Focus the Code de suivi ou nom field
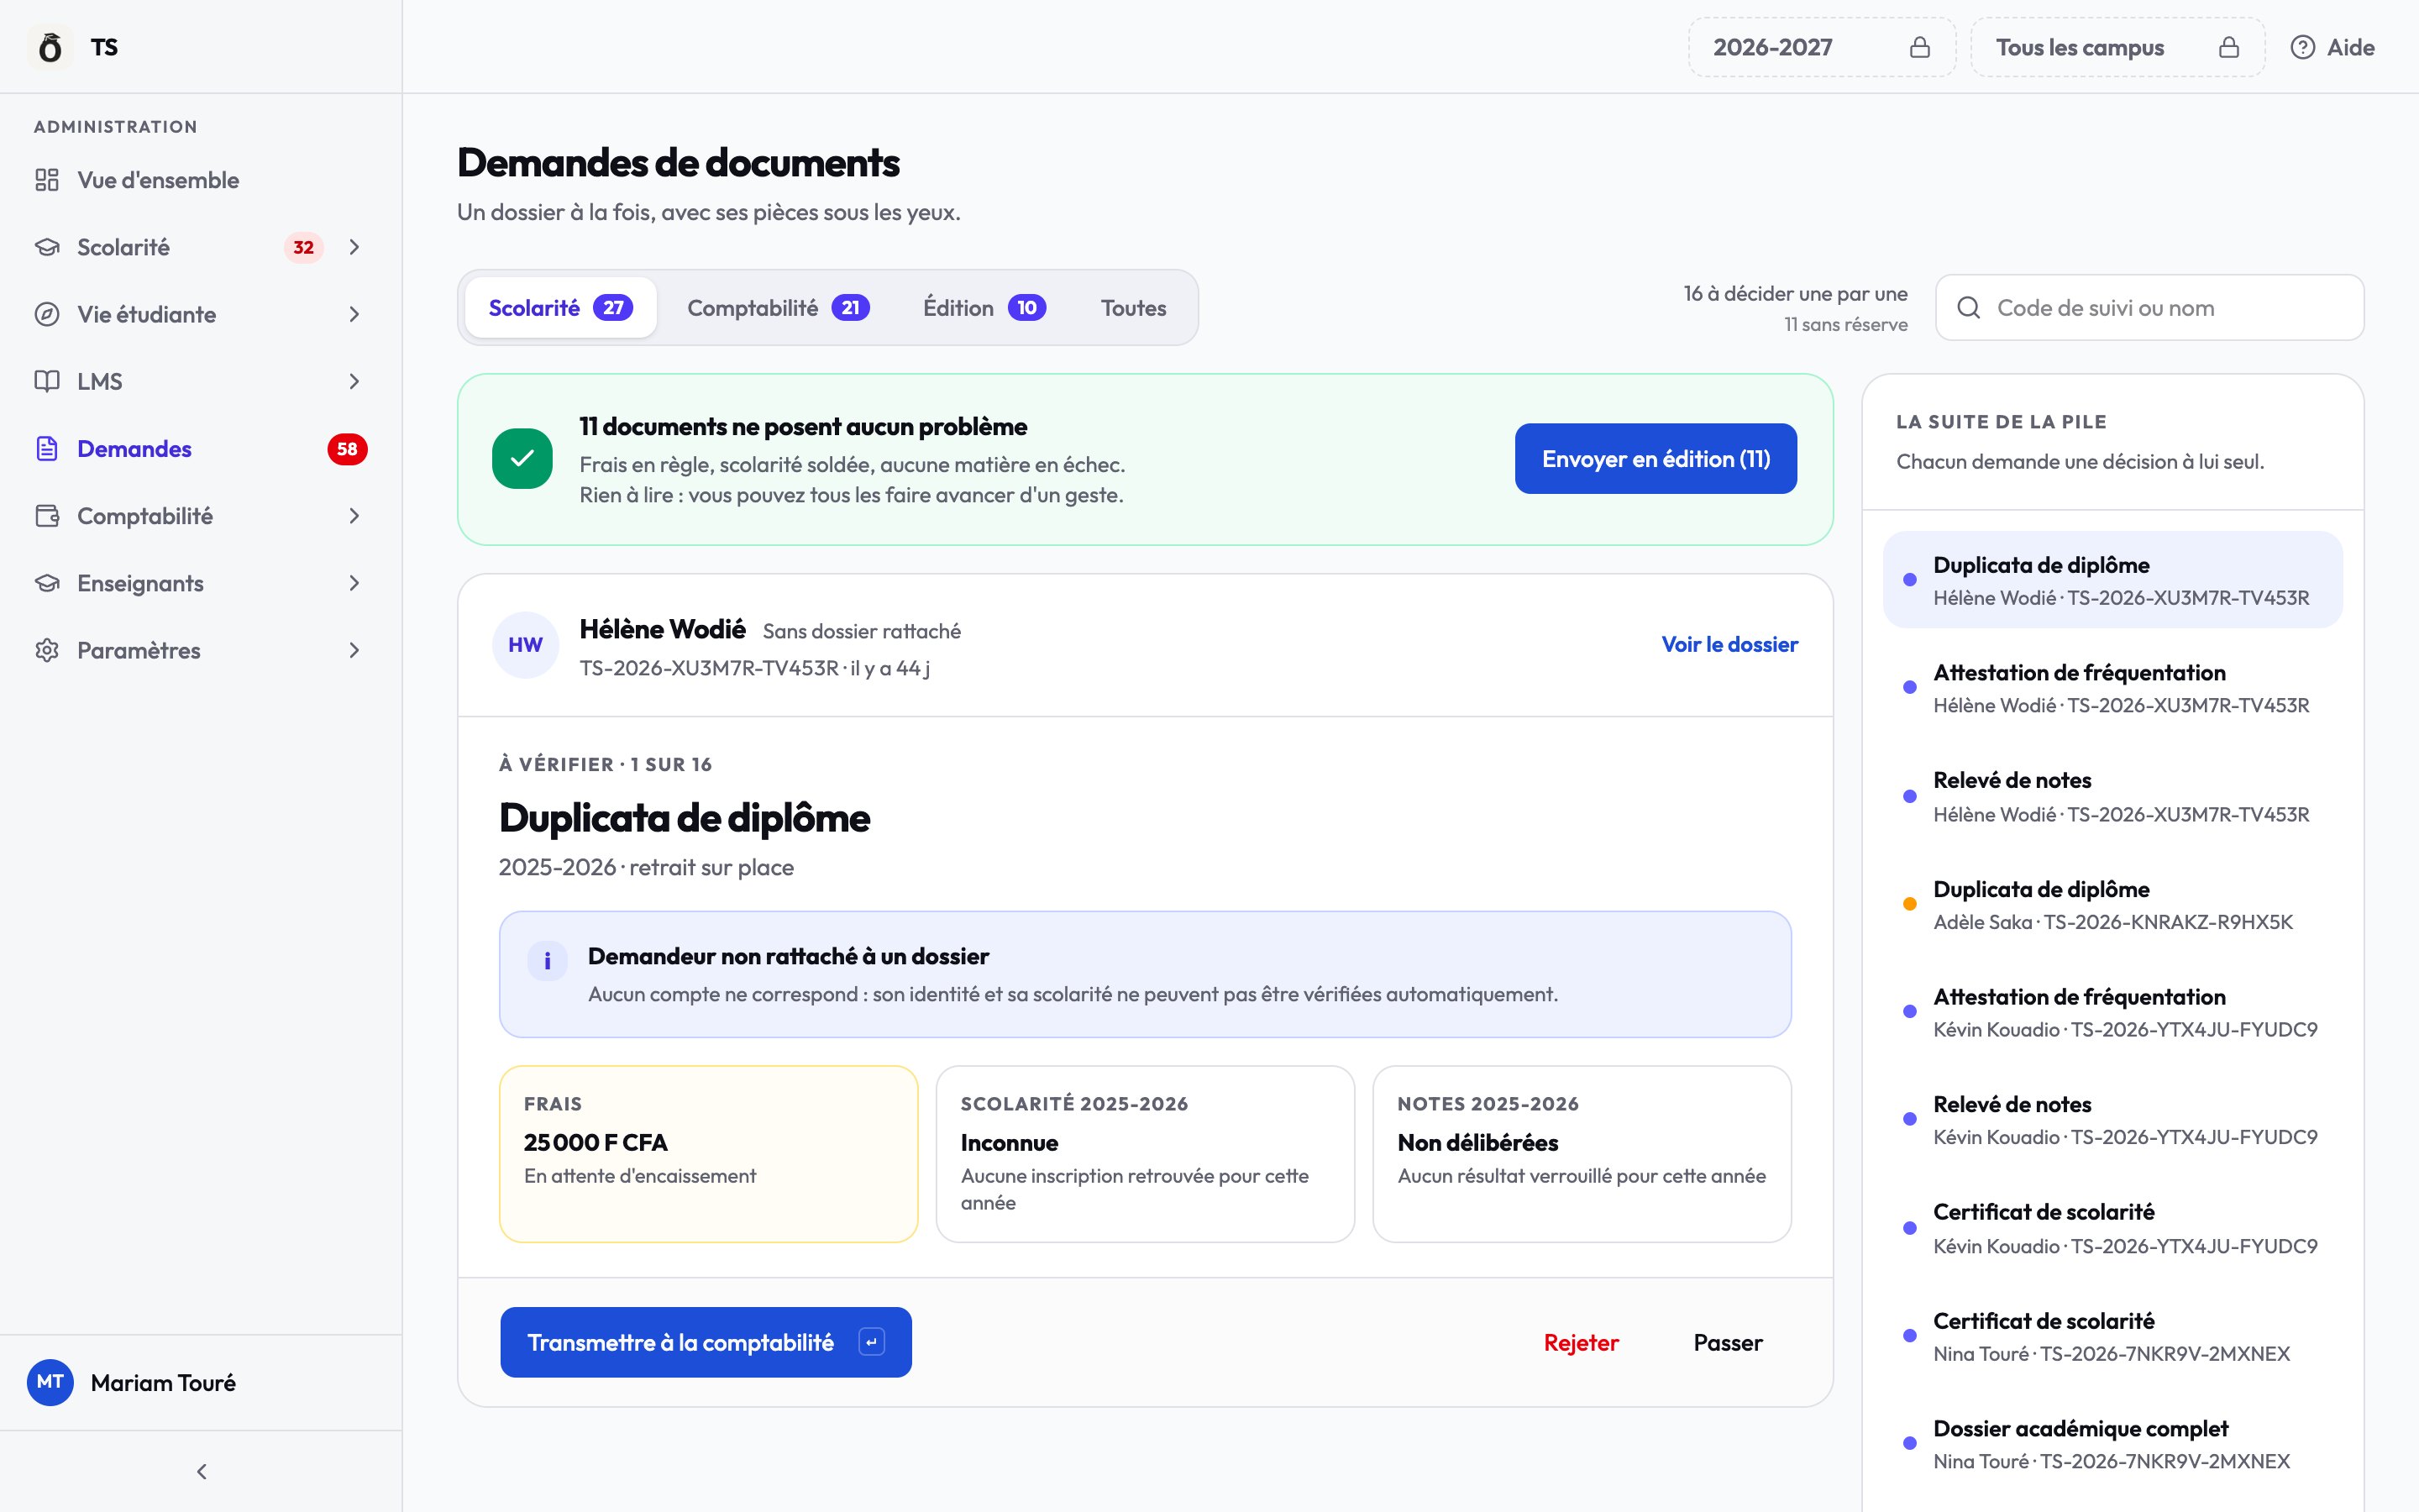This screenshot has height=1512, width=2419. click(x=2149, y=308)
